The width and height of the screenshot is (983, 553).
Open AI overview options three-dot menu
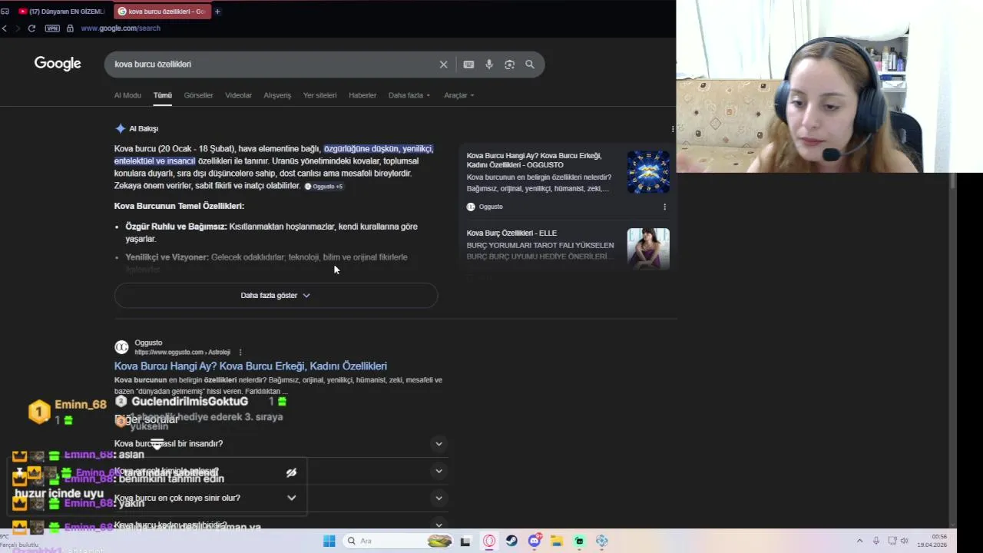tap(673, 129)
